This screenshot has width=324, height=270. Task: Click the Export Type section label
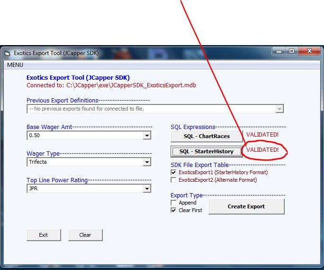[187, 195]
